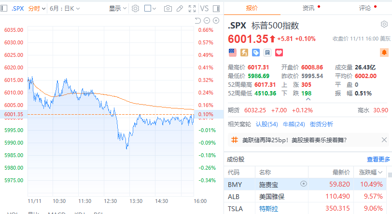Expand the 6月：日K period dropdown
Image resolution: width=392 pixels, height=214 pixels.
pos(65,8)
